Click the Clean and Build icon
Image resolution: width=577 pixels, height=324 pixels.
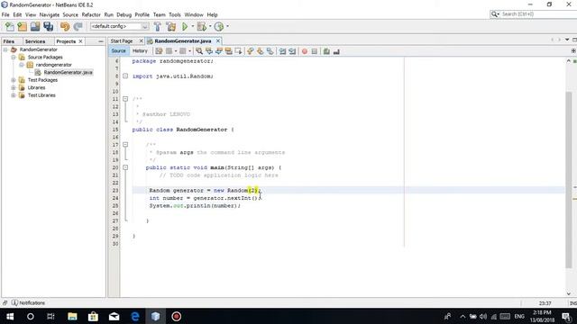click(170, 26)
